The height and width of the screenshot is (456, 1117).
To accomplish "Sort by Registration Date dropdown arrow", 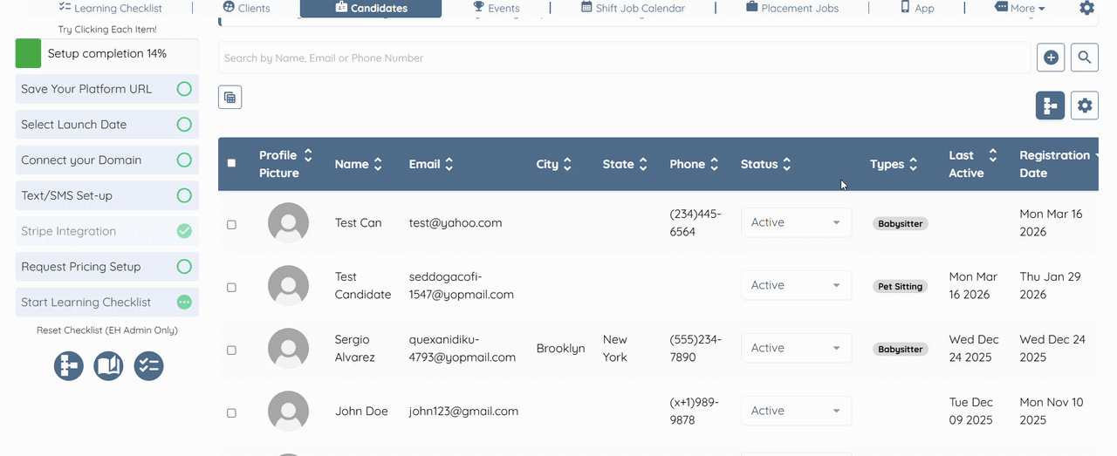I will click(x=1098, y=155).
